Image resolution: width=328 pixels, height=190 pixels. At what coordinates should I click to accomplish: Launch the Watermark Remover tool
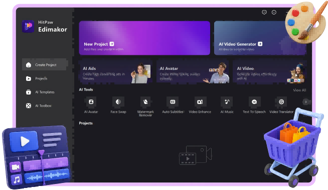pos(145,102)
